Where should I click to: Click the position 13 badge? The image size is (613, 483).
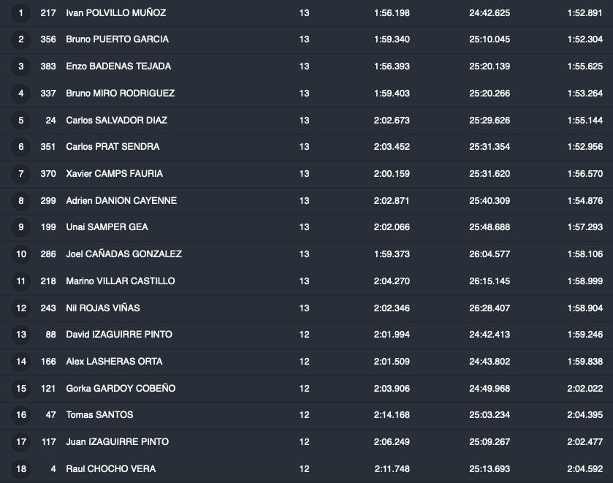tap(21, 335)
